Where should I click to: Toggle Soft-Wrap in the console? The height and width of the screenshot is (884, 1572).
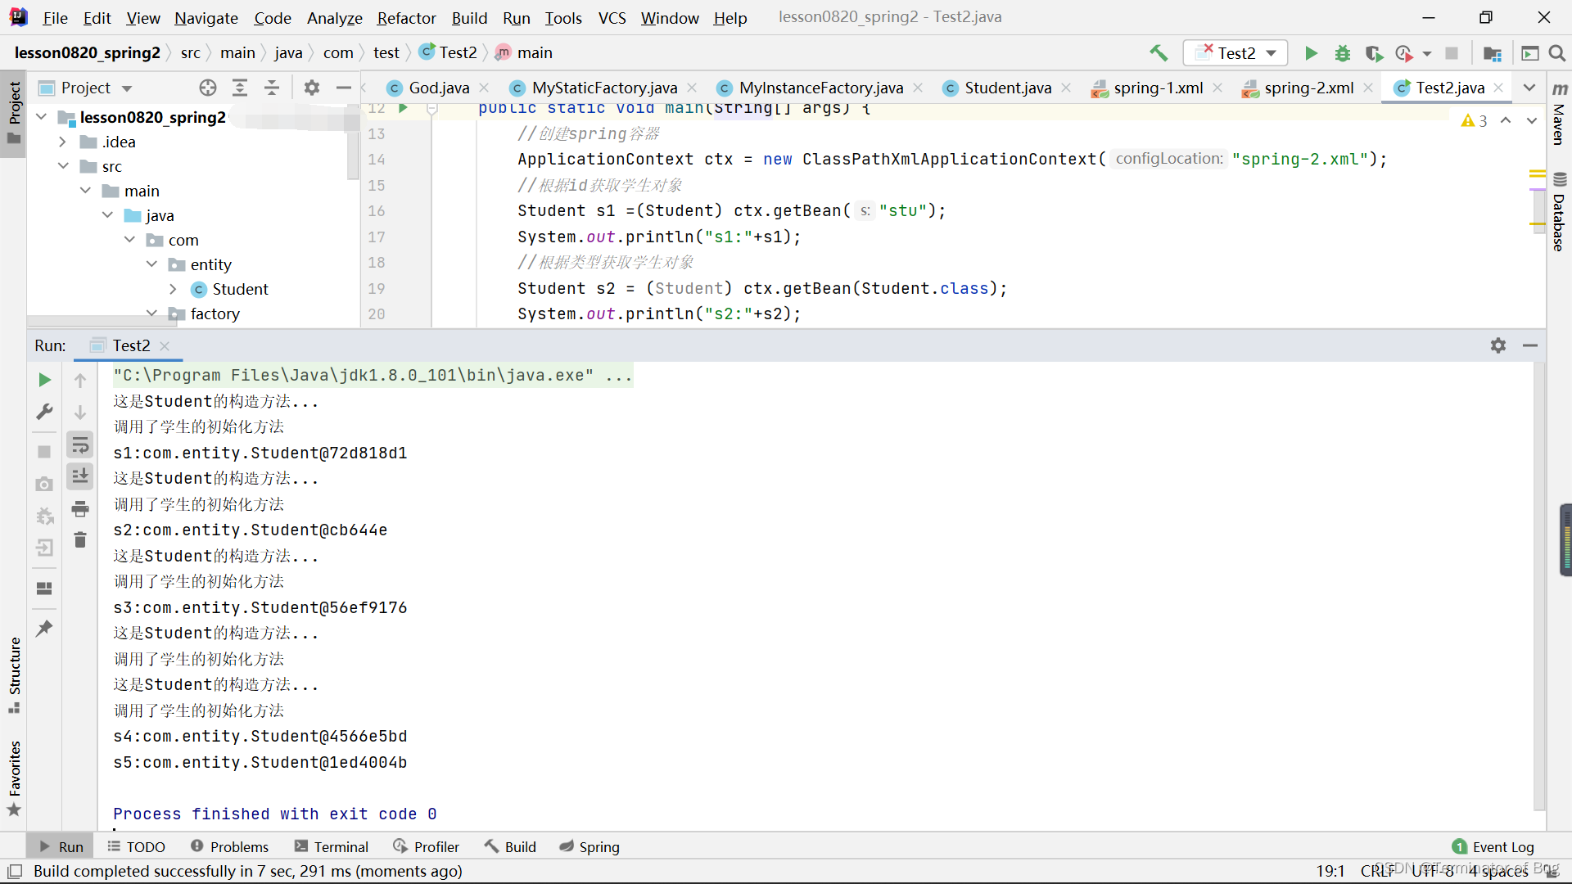coord(80,445)
